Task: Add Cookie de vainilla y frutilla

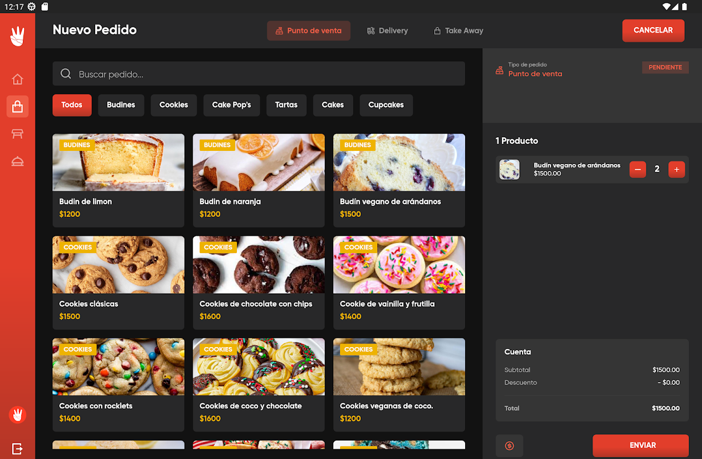Action: tap(399, 283)
